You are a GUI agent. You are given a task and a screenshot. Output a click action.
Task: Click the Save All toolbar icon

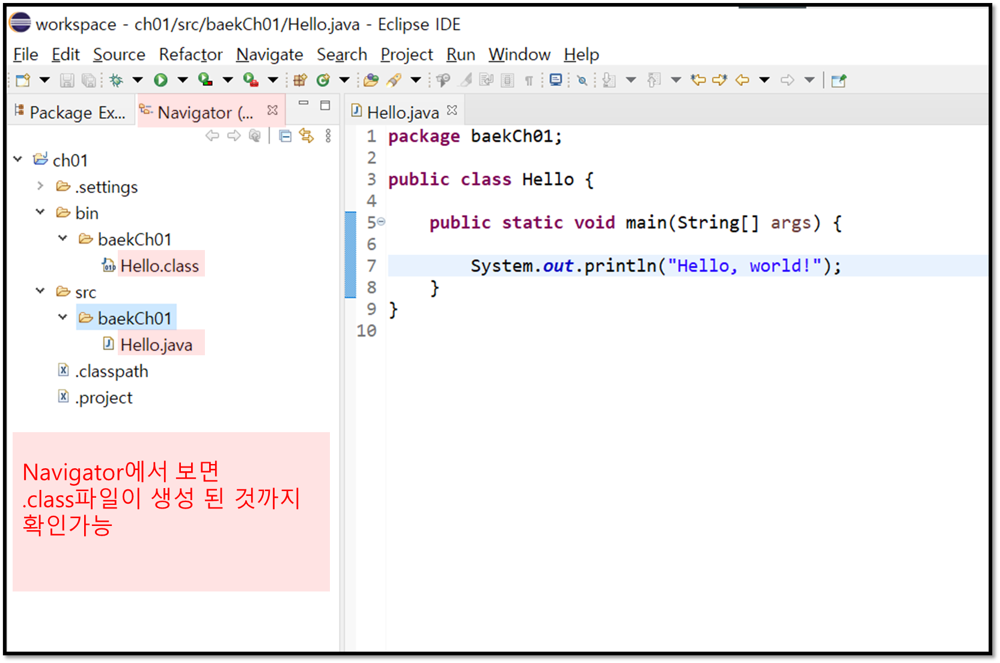click(x=88, y=80)
